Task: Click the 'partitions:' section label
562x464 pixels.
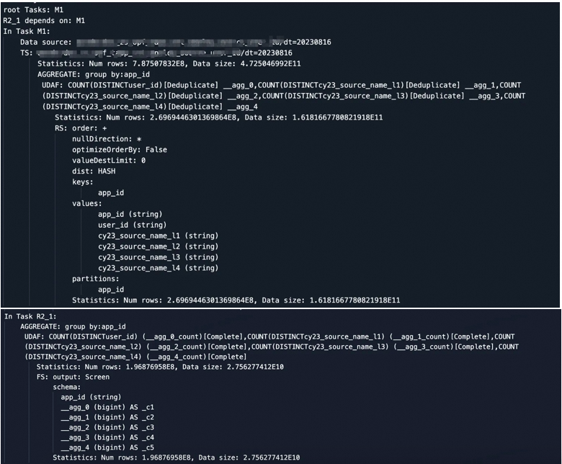Action: coord(95,279)
